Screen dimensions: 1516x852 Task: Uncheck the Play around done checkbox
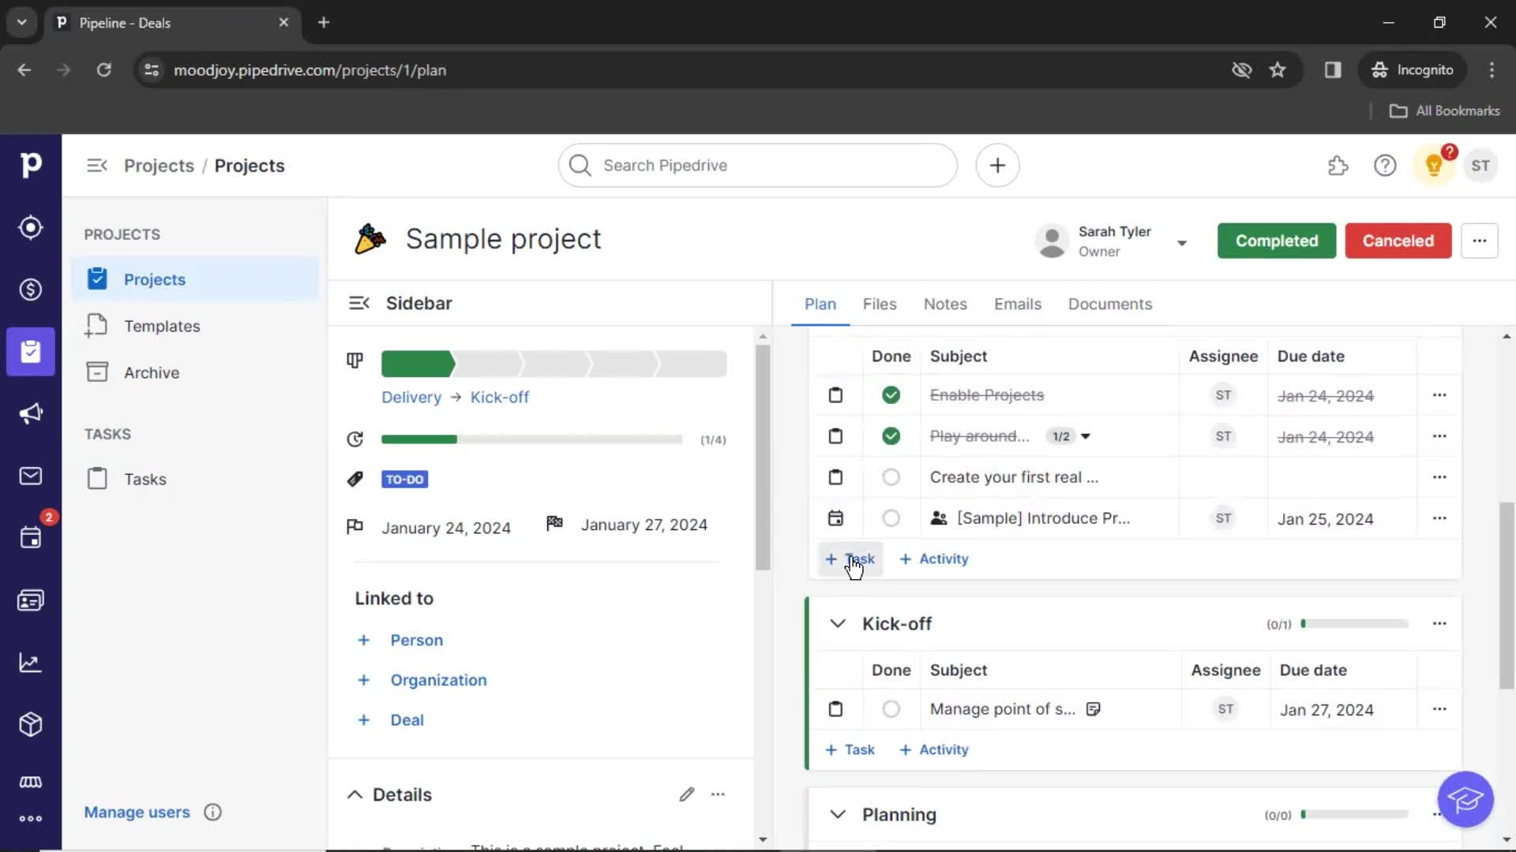[891, 436]
